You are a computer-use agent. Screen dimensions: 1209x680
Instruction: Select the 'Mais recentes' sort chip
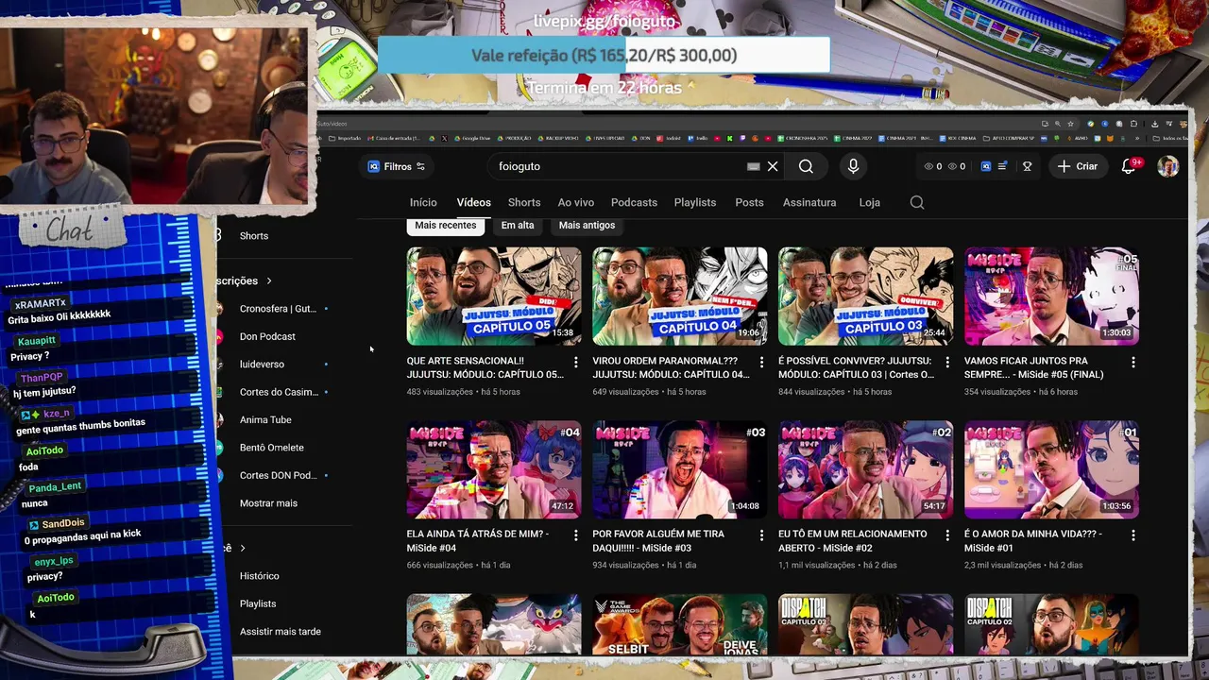point(445,225)
